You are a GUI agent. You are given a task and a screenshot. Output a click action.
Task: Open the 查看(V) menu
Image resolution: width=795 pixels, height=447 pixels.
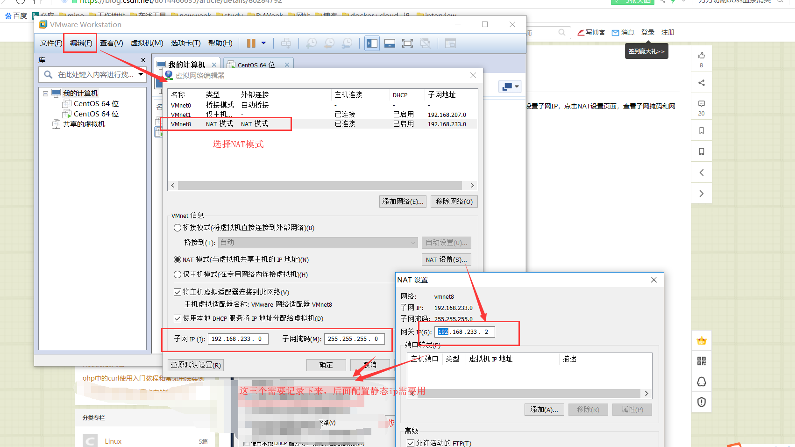click(111, 43)
